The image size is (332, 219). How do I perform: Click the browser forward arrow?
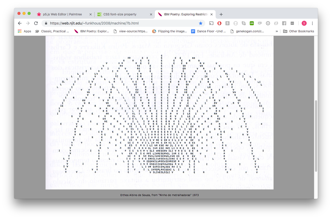pyautogui.click(x=28, y=23)
